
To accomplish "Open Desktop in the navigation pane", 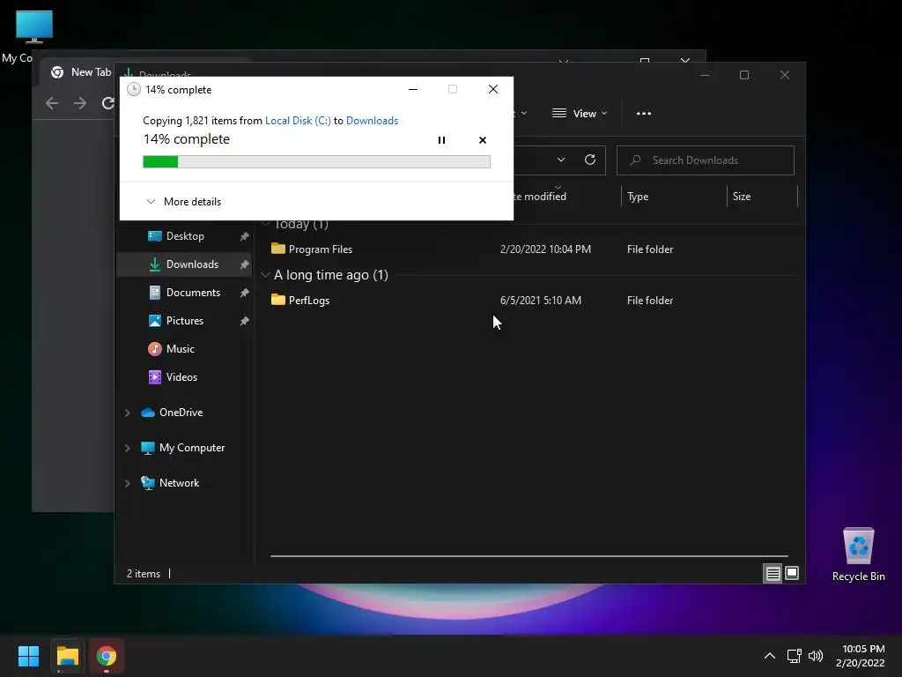I will coord(184,236).
